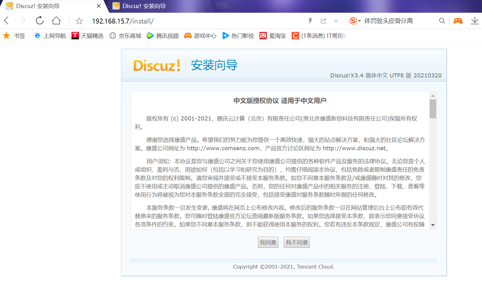Click the title 中文版授权协议 适用于中文用户

tap(280, 101)
